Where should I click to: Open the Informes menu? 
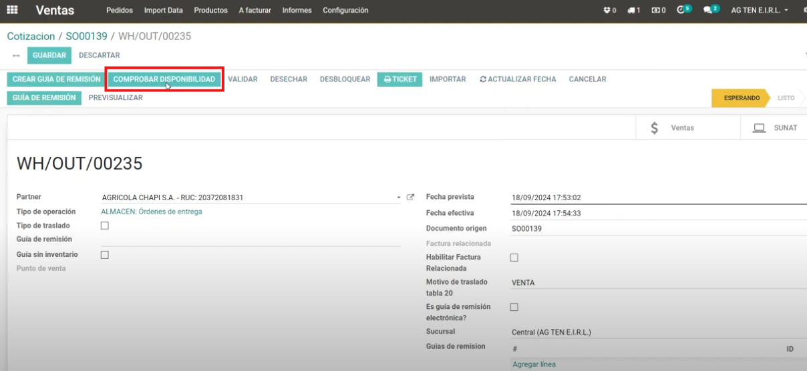coord(297,11)
